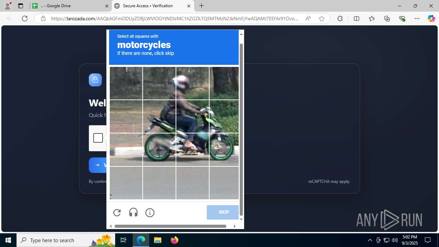This screenshot has height=247, width=439.
Task: Click the blue lock icon on the page
Action: (x=95, y=80)
